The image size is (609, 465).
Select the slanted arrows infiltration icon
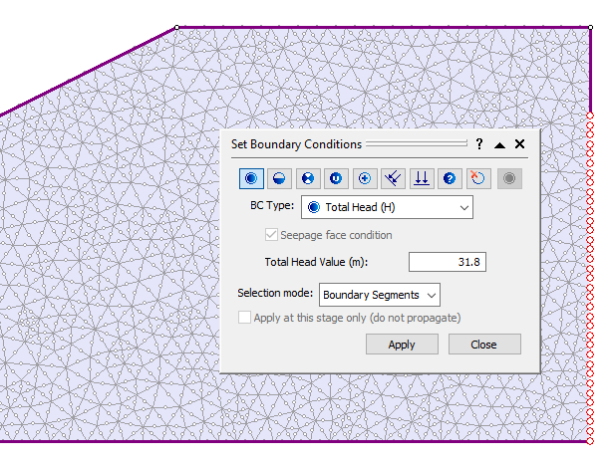[x=394, y=178]
